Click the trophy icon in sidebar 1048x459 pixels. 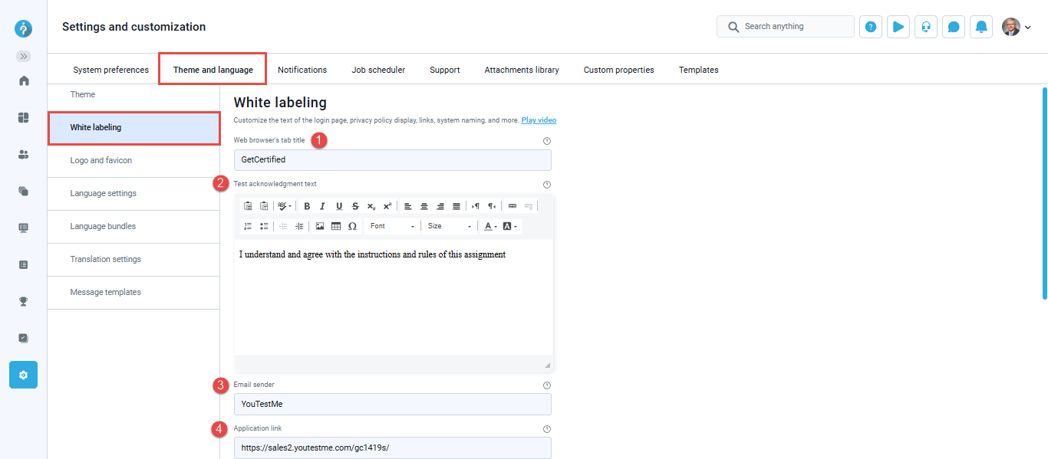tap(24, 301)
